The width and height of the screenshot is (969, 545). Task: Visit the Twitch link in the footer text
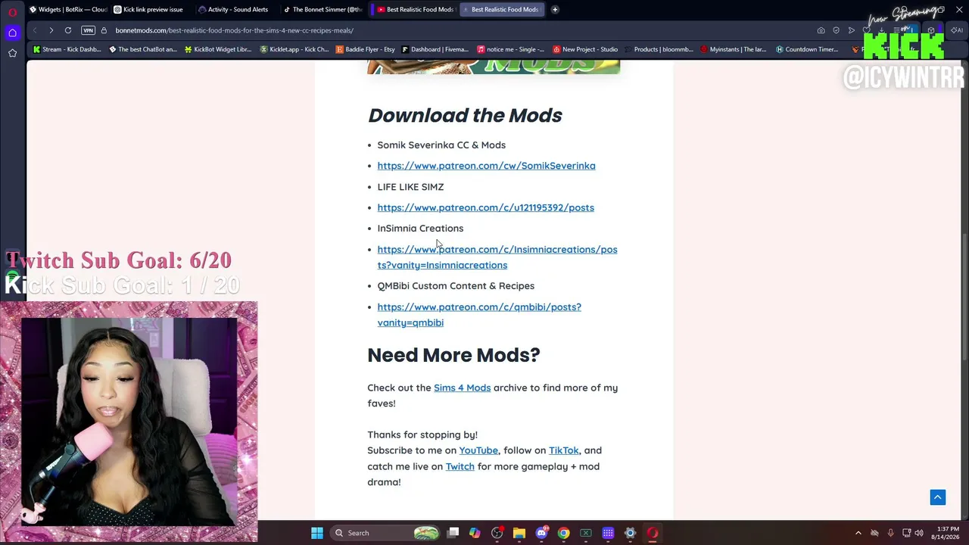point(460,466)
